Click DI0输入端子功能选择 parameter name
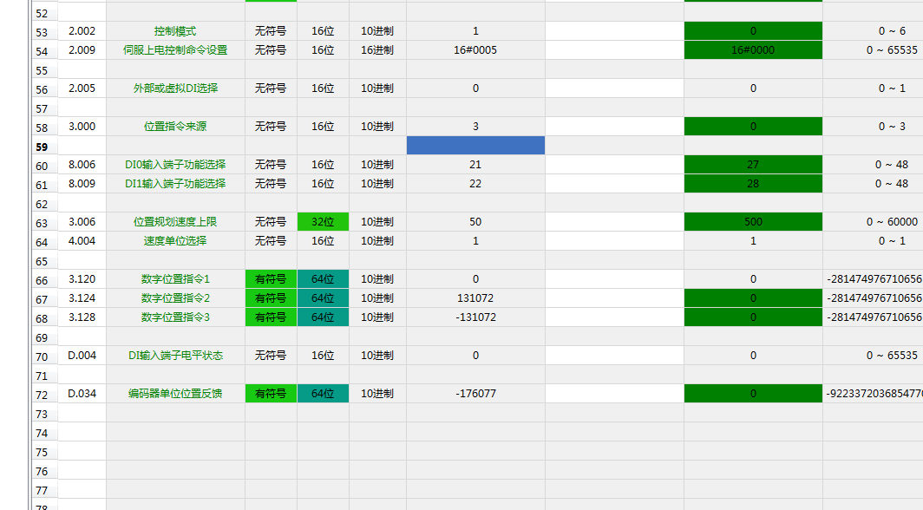 175,165
